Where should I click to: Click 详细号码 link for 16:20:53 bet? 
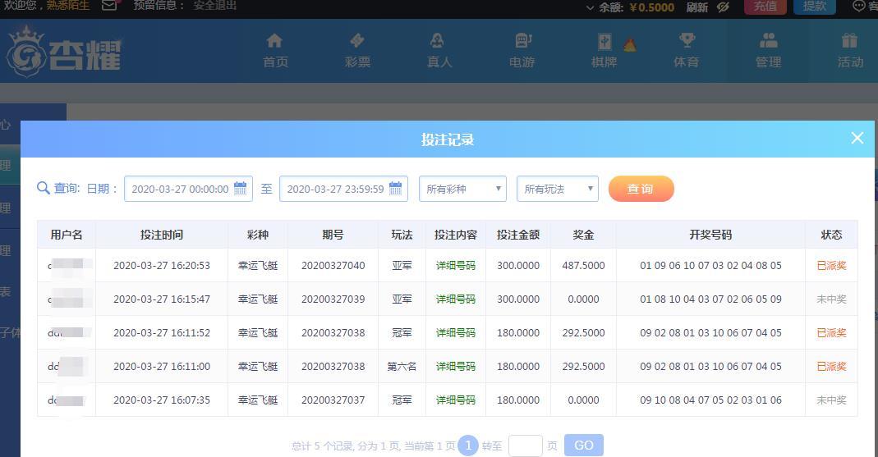(x=455, y=266)
